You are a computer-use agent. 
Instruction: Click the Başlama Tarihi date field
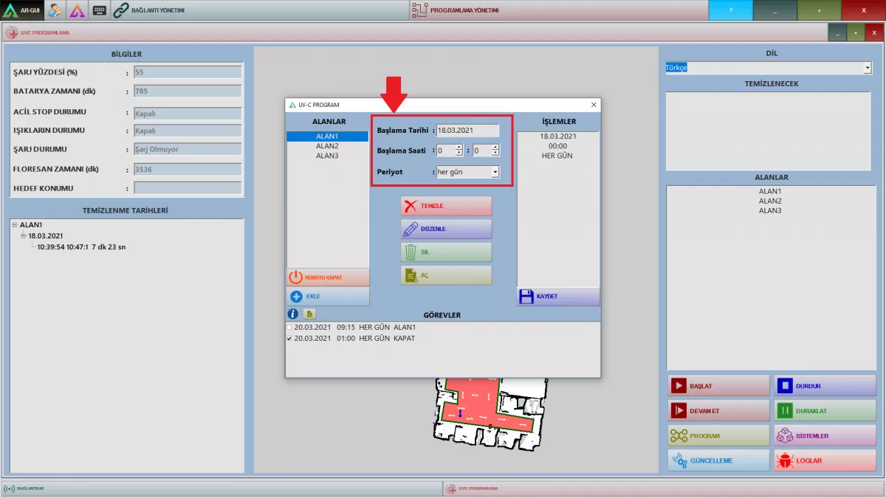(x=467, y=131)
